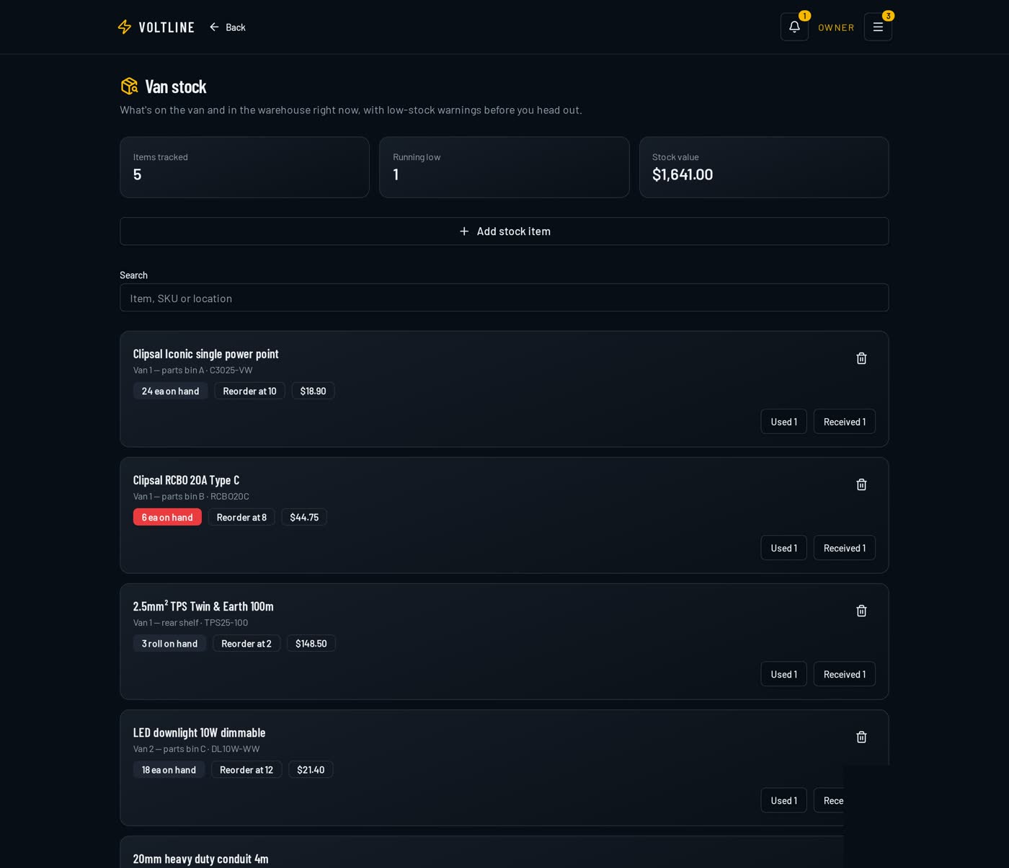The height and width of the screenshot is (868, 1009).
Task: Click the red 6 ea on hand badge
Action: coord(167,517)
